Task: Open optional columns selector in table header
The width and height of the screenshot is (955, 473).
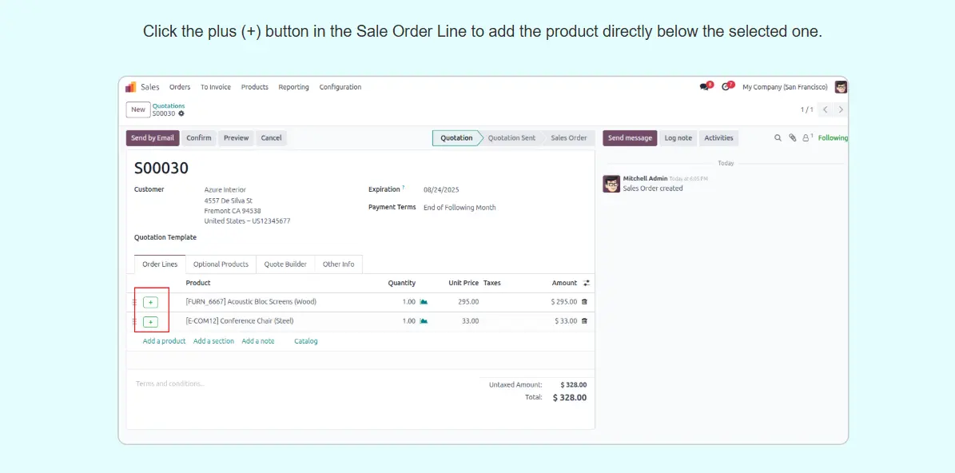Action: pos(587,283)
